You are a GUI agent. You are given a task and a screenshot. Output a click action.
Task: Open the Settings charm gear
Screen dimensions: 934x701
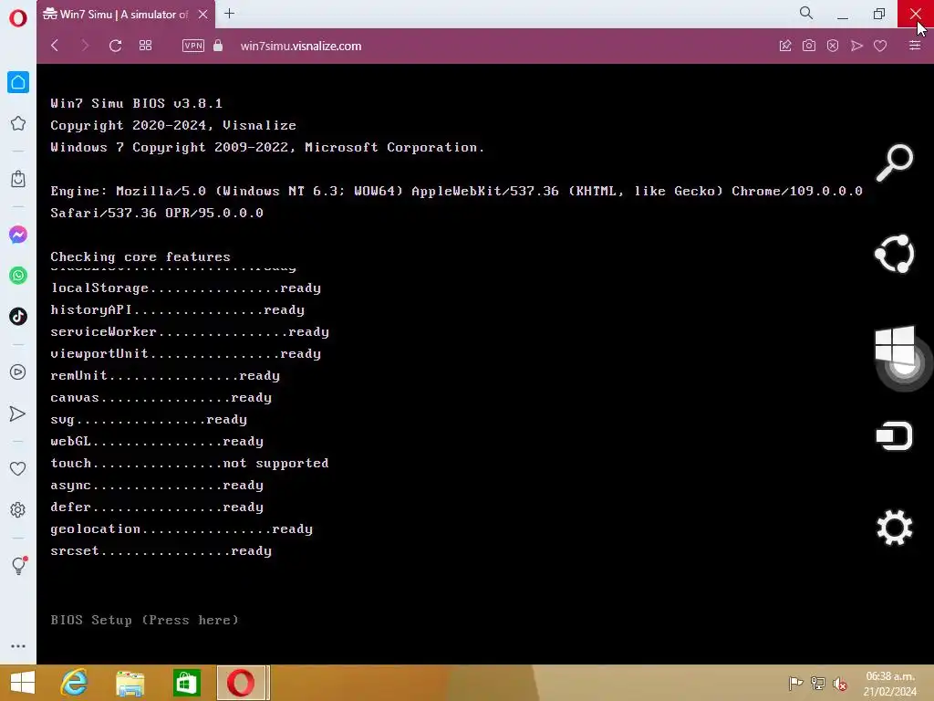pos(894,528)
